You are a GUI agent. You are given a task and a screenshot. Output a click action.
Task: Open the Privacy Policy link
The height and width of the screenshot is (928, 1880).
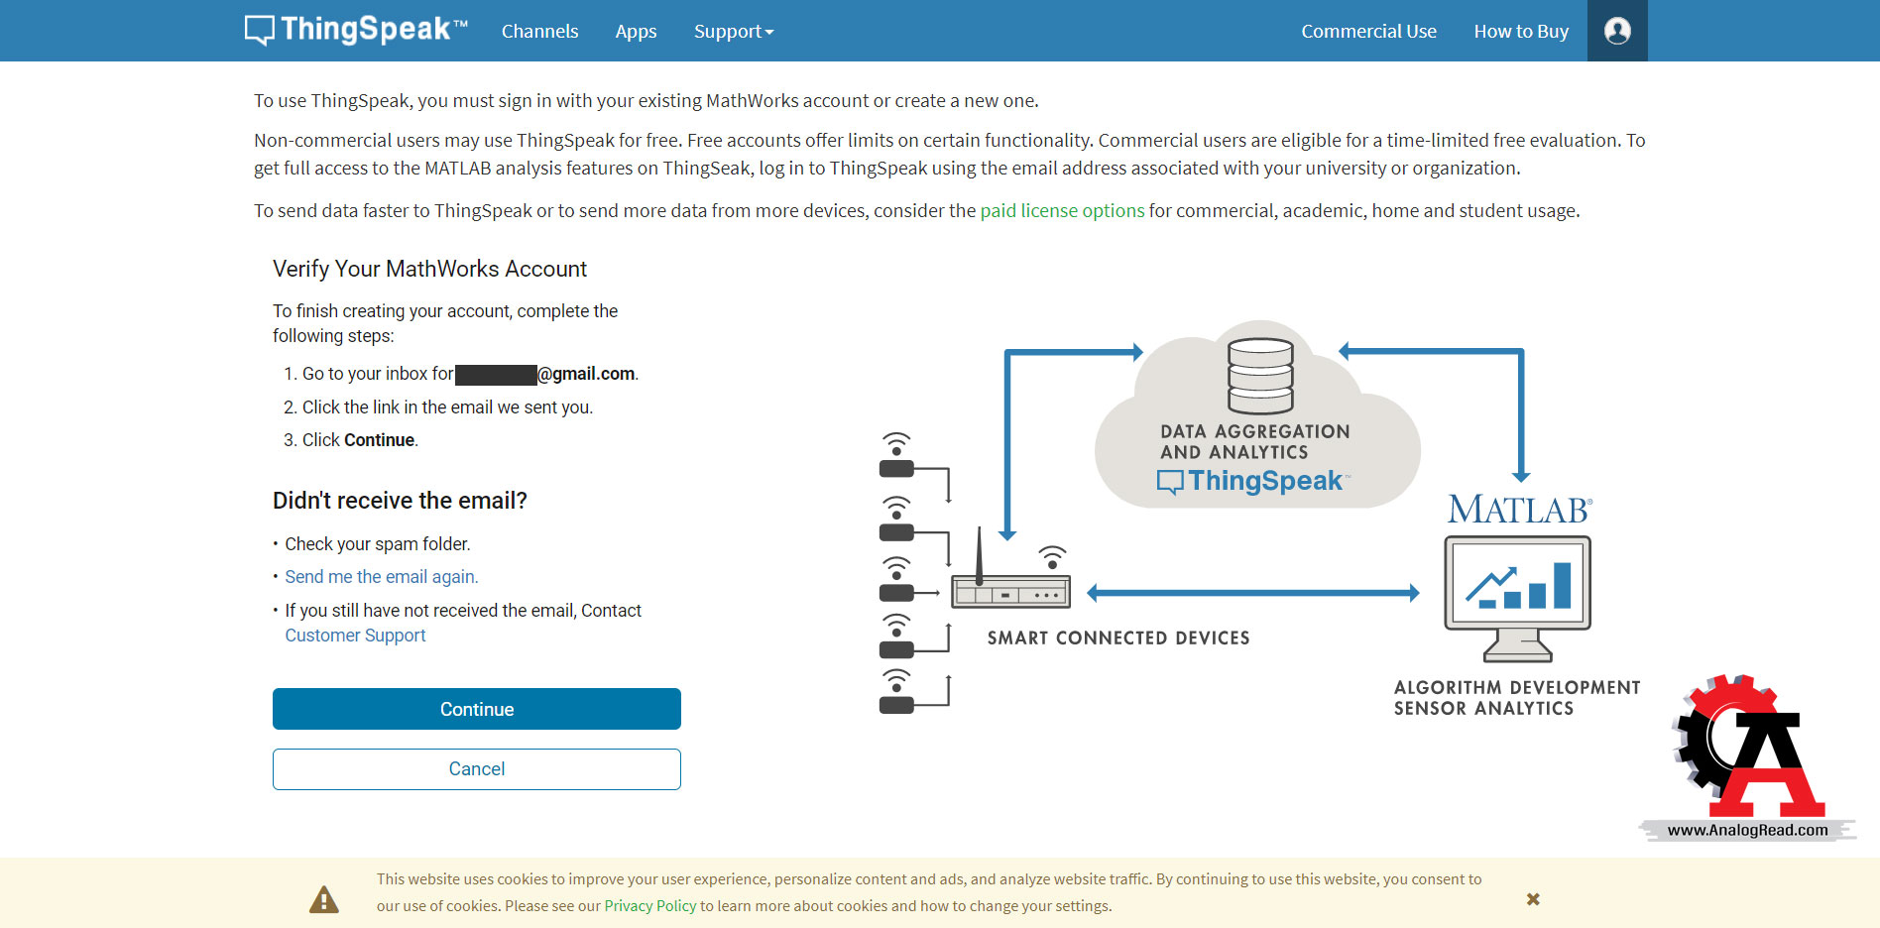point(650,905)
